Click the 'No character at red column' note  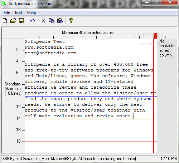pyautogui.click(x=167, y=48)
